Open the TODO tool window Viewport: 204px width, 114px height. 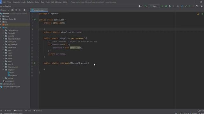[8, 111]
